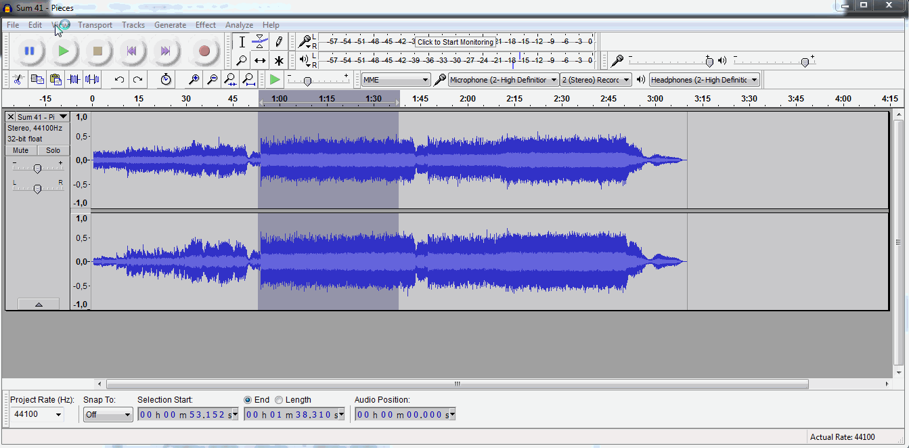Start playback with the green Play button

point(64,51)
